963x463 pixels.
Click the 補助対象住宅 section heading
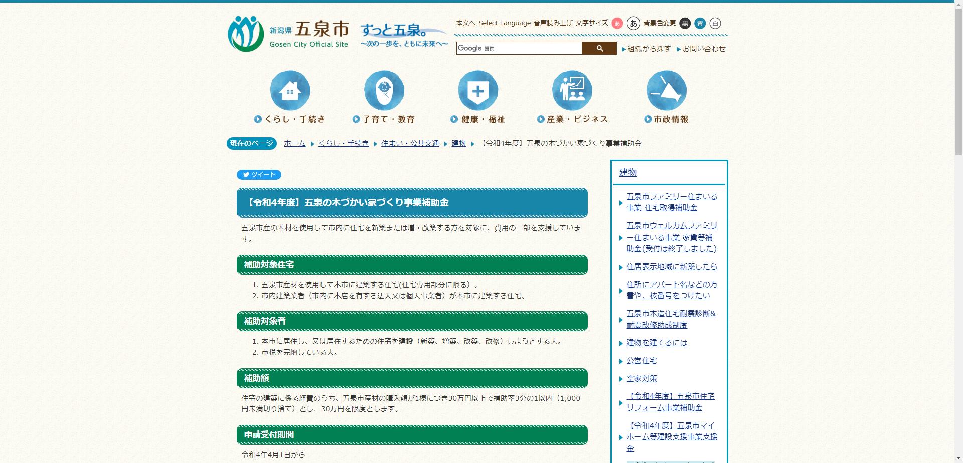tap(412, 265)
